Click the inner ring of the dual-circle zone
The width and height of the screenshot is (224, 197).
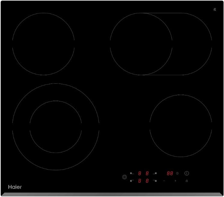point(56,127)
